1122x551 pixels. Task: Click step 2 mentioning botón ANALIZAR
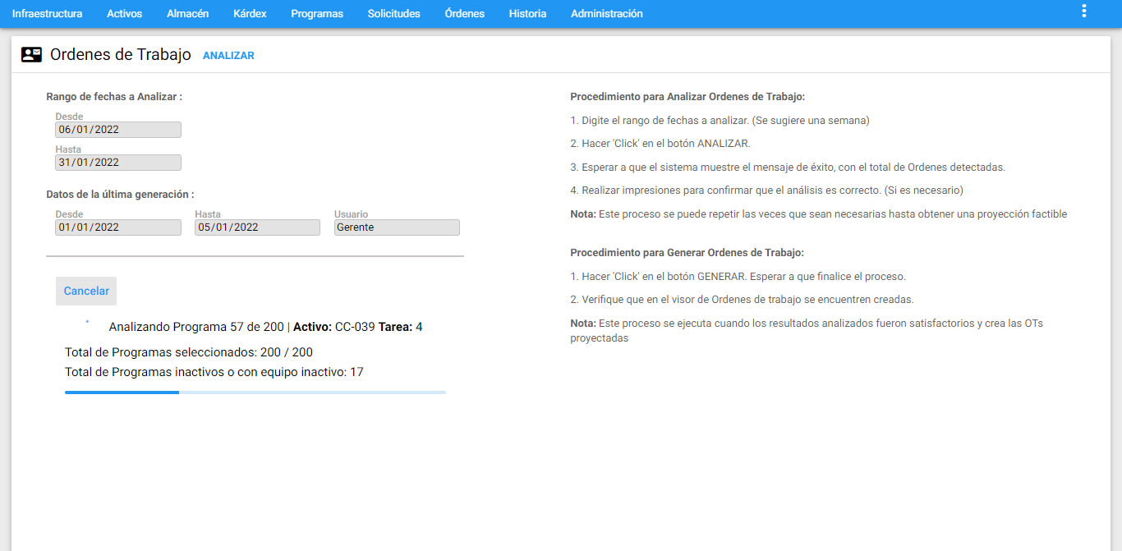[660, 144]
